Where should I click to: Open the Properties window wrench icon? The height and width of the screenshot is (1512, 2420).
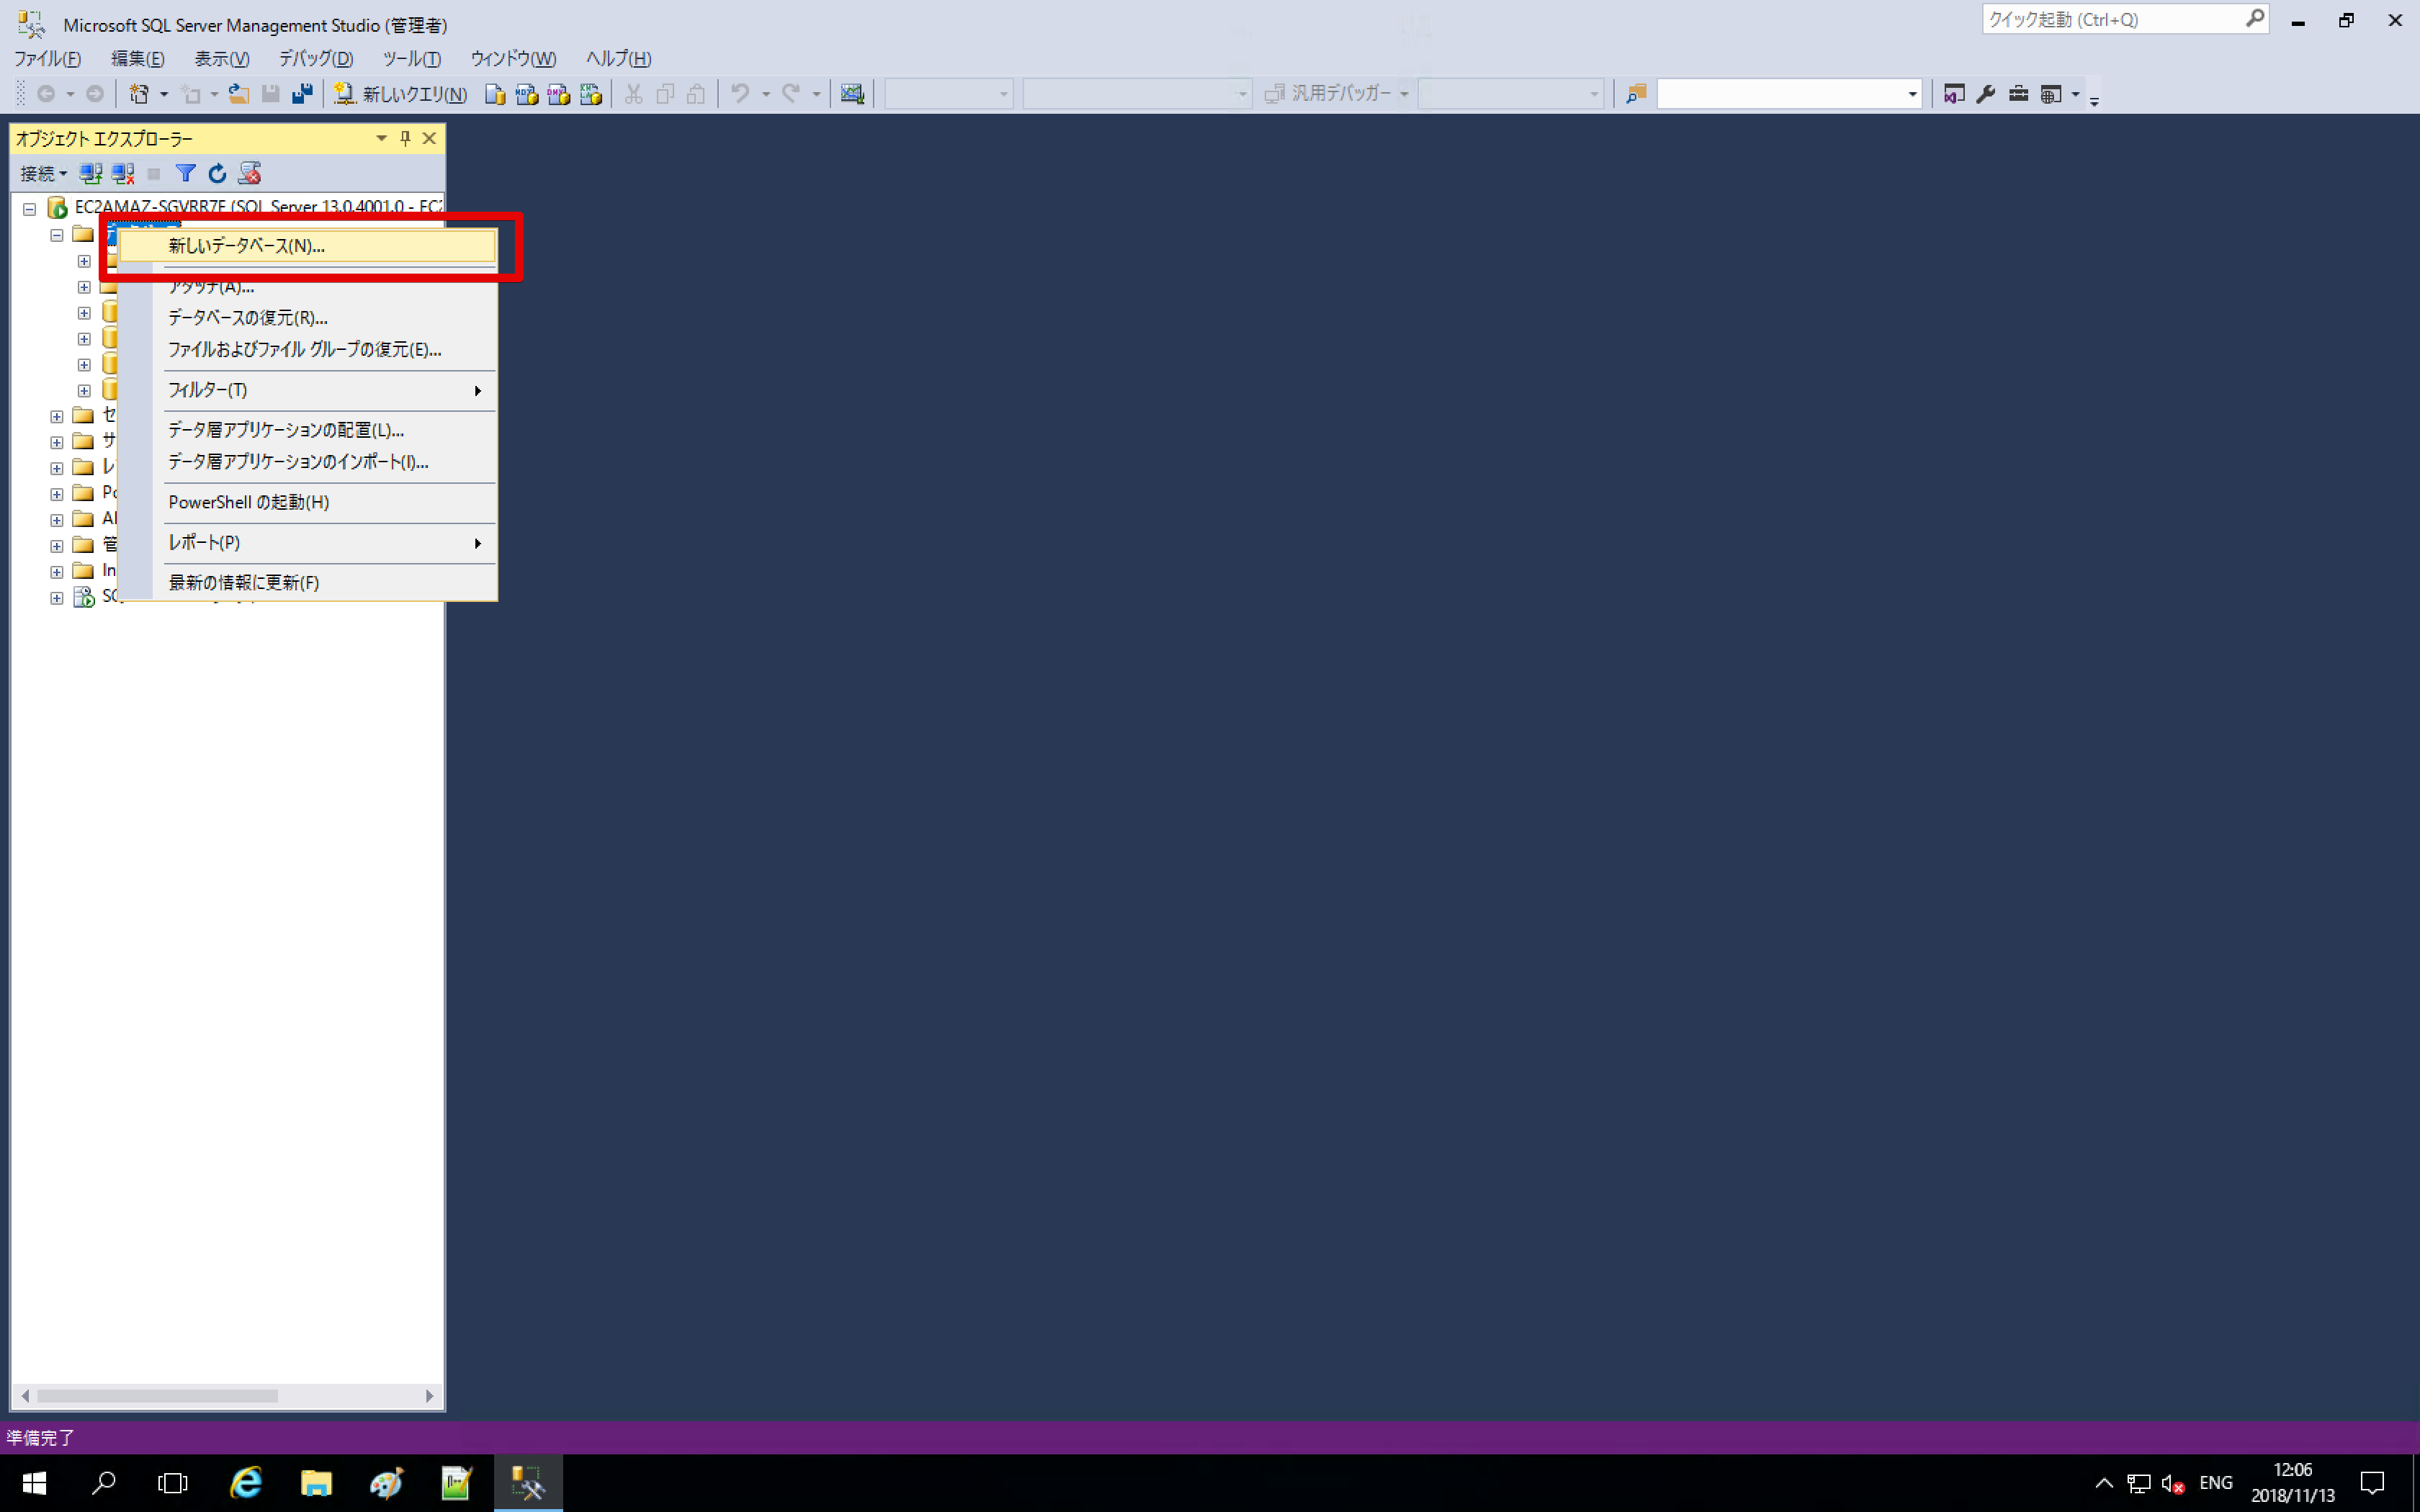pos(1986,94)
